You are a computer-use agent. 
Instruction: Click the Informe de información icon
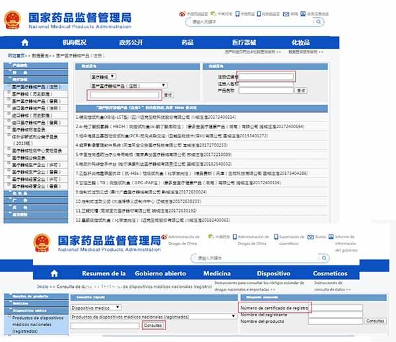[331, 236]
